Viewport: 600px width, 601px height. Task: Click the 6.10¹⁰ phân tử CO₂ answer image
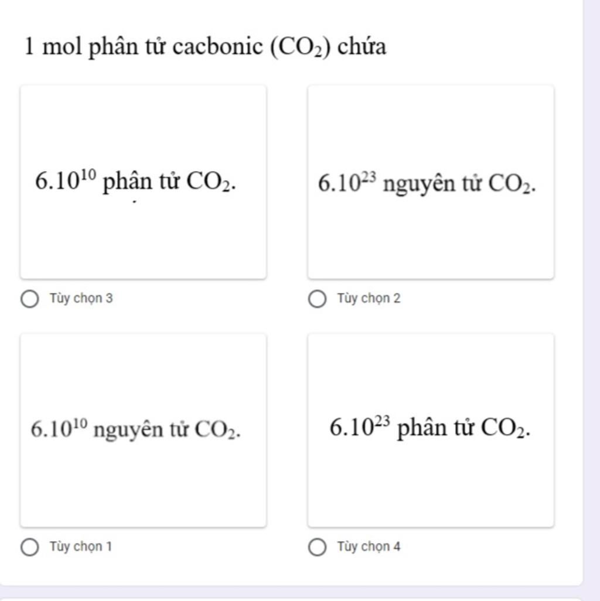(144, 182)
